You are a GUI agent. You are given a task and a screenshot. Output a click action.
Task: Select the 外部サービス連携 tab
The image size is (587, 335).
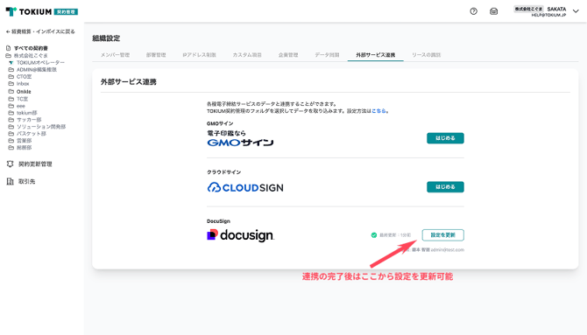[x=376, y=55]
